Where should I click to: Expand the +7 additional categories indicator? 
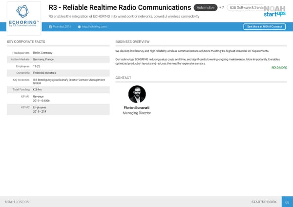click(x=221, y=7)
